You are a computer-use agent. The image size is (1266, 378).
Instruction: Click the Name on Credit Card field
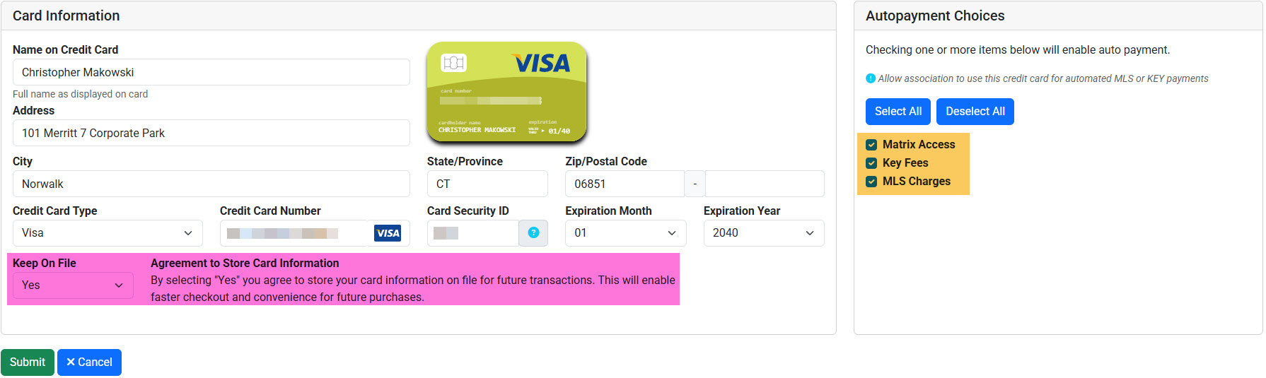point(211,72)
